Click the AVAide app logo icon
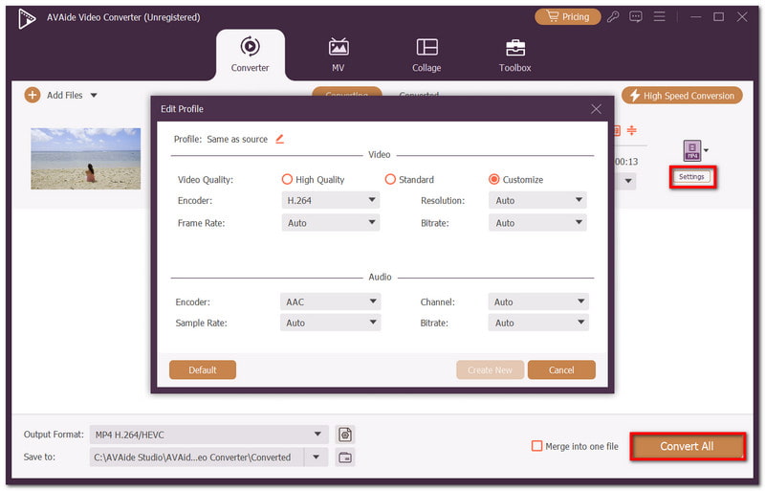Viewport: 765px width, 491px height. tap(27, 18)
